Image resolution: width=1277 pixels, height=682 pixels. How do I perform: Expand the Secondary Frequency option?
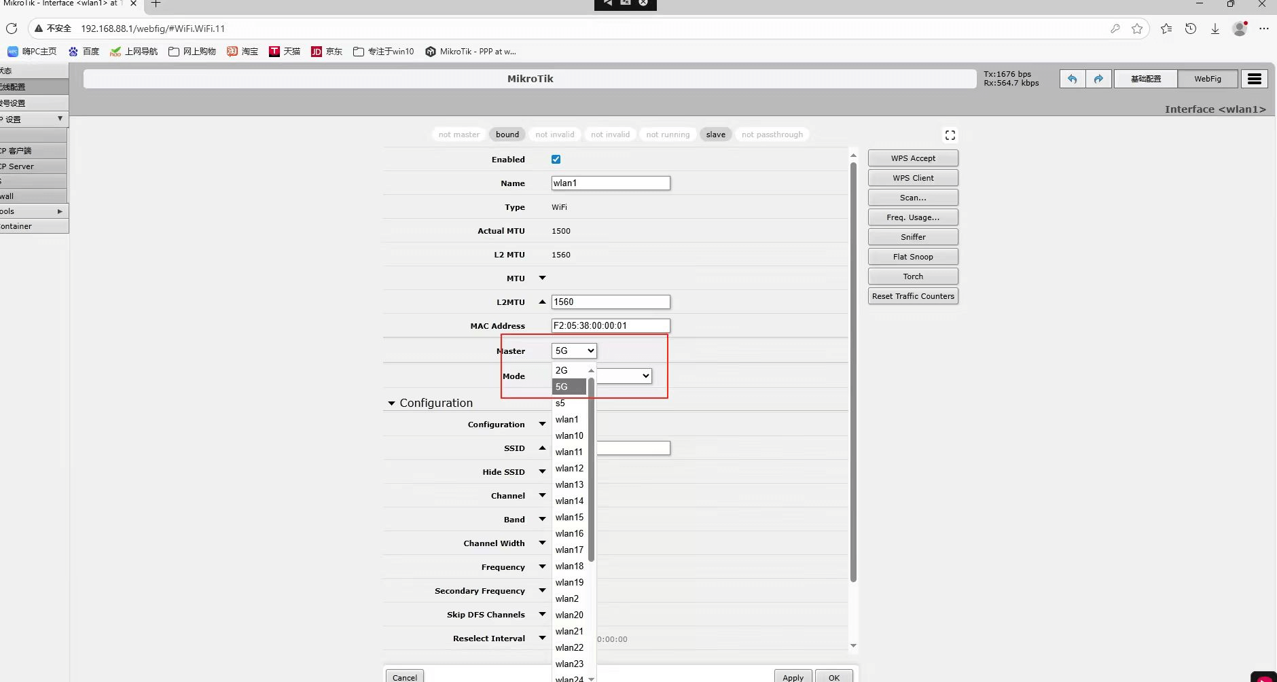542,590
